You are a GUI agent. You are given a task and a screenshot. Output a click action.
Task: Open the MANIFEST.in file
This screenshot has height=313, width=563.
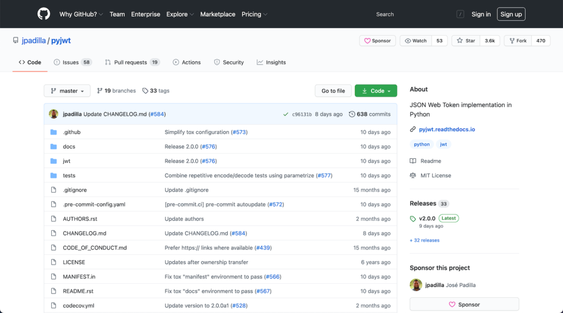[x=79, y=276]
